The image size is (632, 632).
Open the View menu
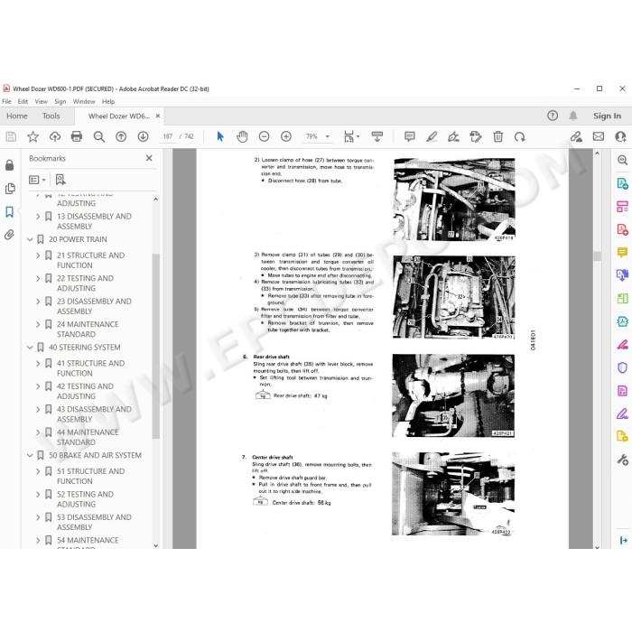(x=41, y=101)
